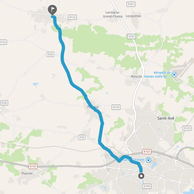Click the D199 road shield
Viewport: 194px width, 194px height.
(147, 186)
